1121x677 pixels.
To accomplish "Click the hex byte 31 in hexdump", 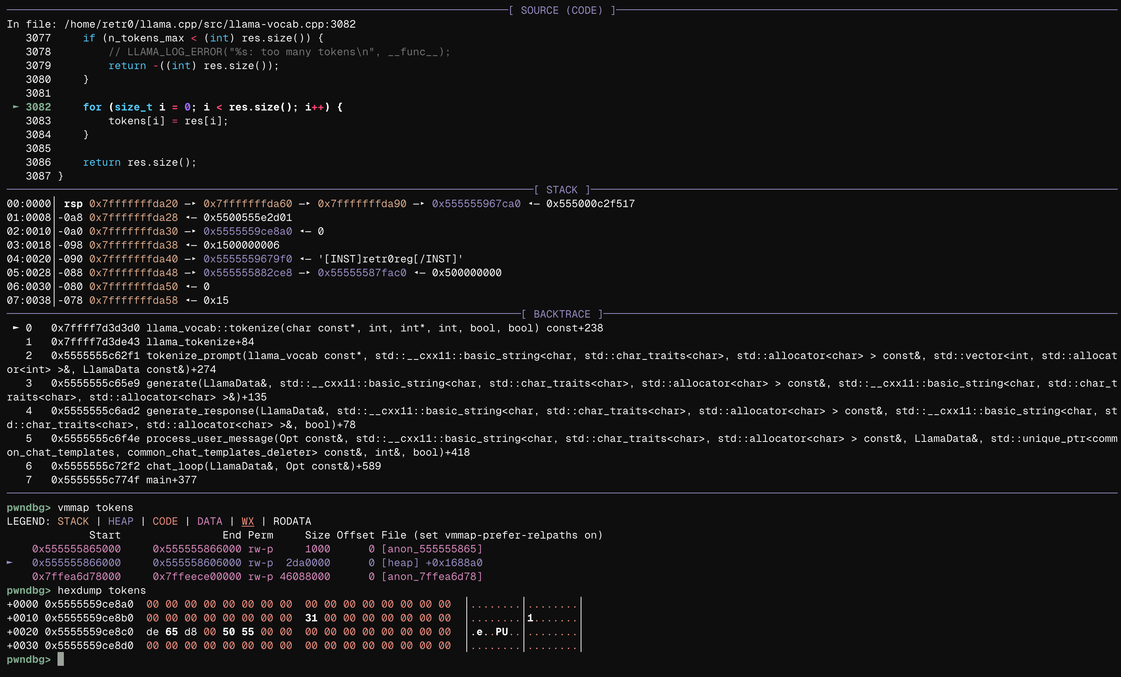I will (x=311, y=618).
